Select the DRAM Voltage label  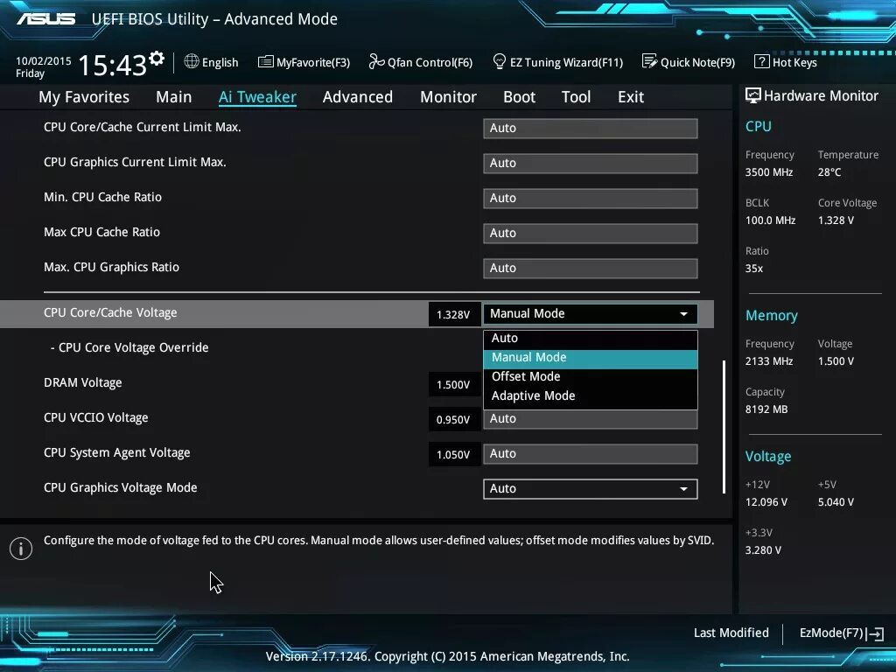tap(83, 383)
